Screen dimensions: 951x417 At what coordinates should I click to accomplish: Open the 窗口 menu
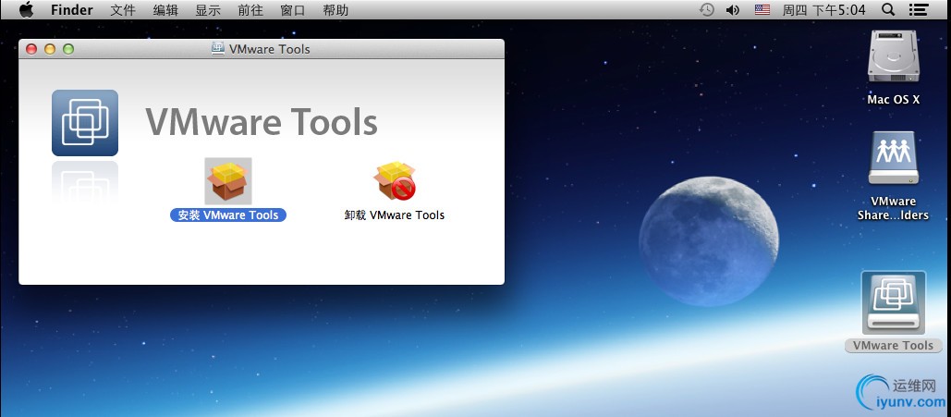click(292, 10)
